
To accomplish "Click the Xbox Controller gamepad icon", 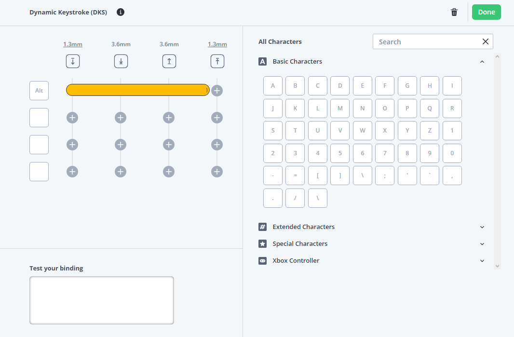I will point(262,260).
